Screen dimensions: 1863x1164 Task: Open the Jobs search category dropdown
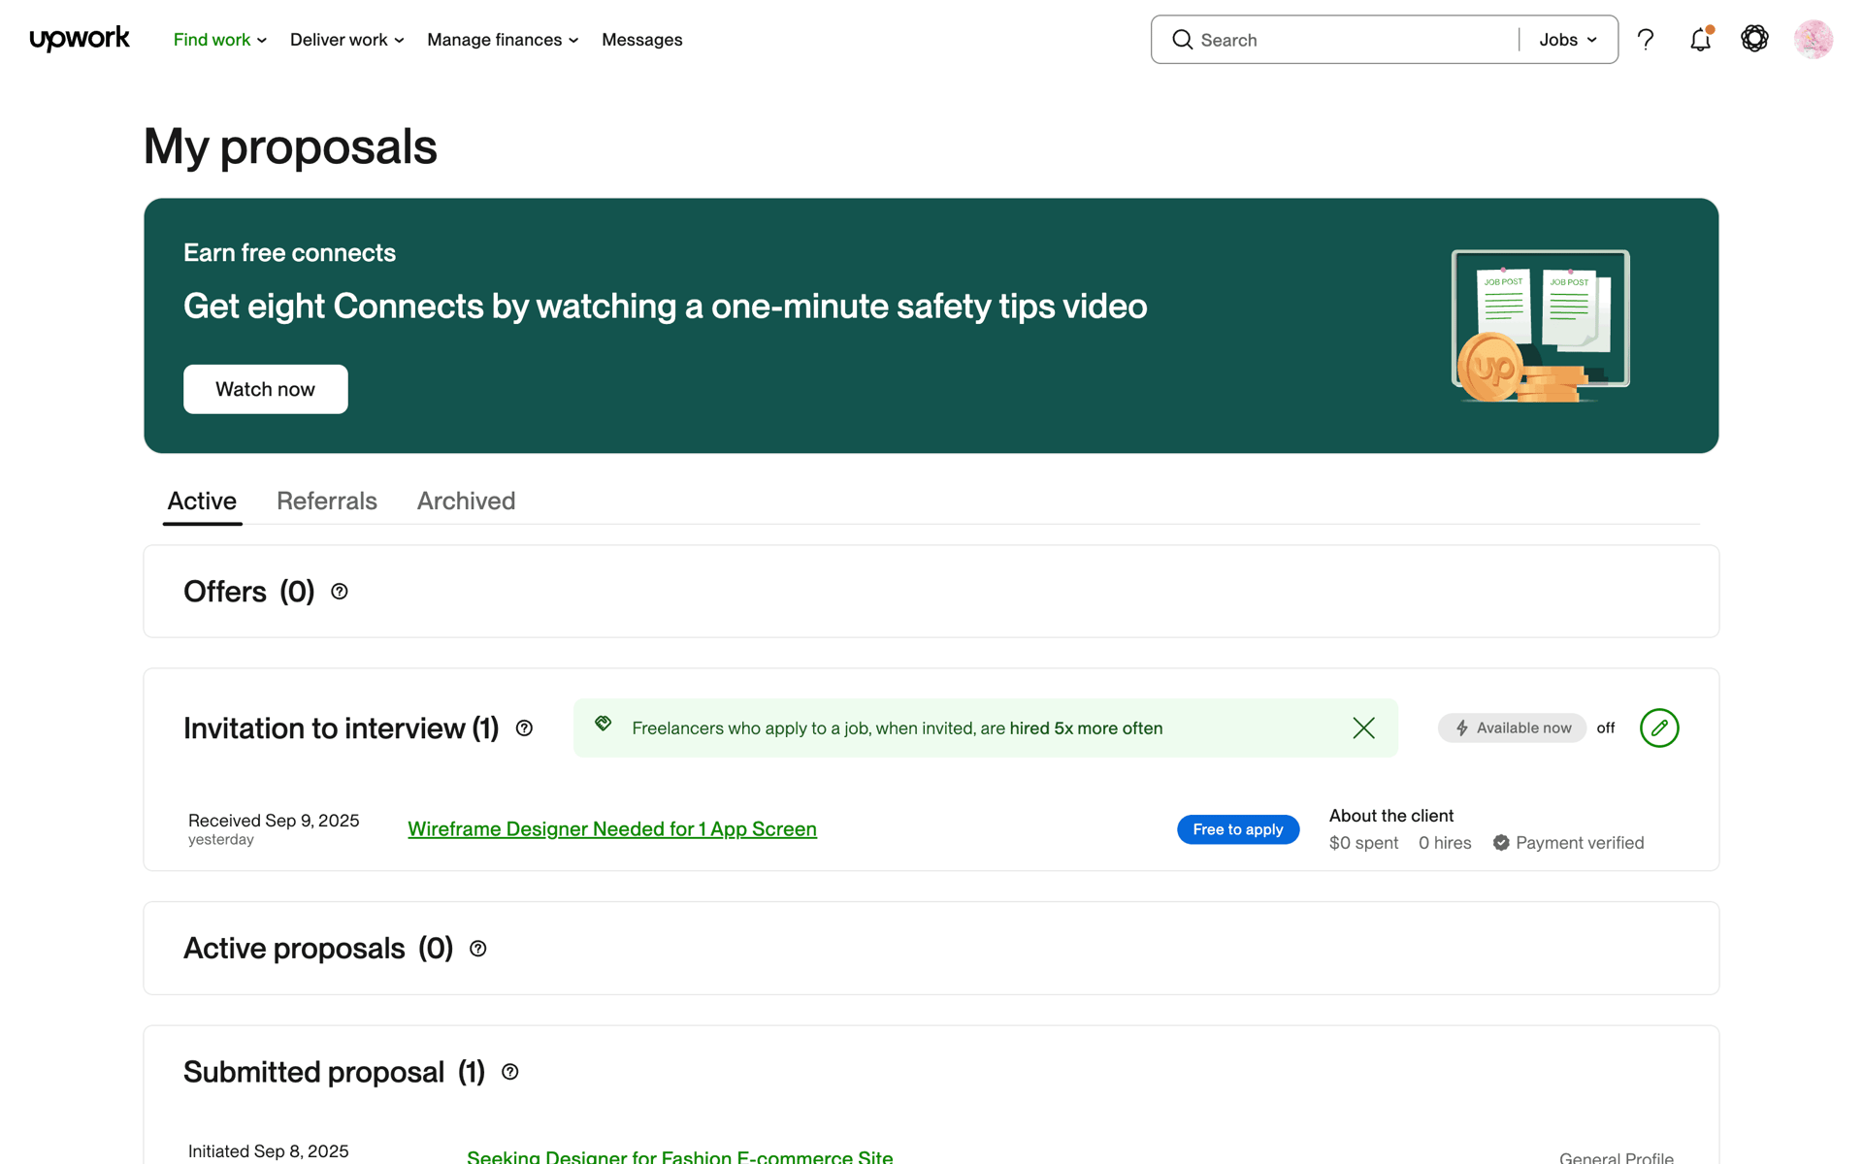point(1568,40)
